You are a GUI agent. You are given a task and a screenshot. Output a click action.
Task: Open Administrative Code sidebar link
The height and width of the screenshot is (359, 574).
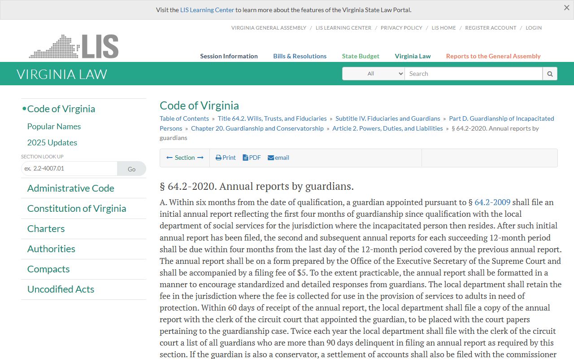click(x=70, y=188)
